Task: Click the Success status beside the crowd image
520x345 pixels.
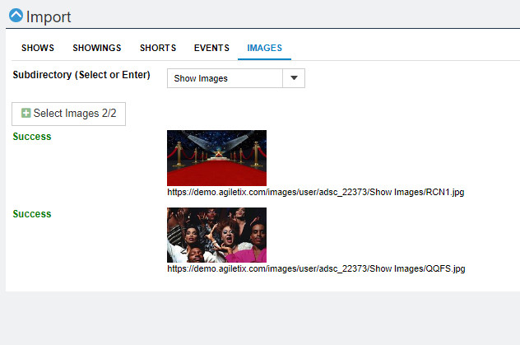Action: [32, 213]
